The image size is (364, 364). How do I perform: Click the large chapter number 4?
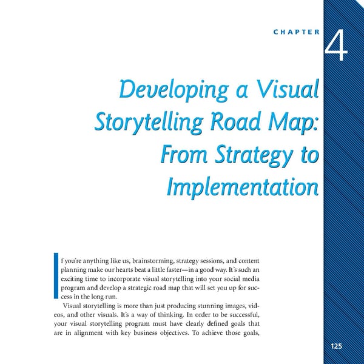pos(337,46)
